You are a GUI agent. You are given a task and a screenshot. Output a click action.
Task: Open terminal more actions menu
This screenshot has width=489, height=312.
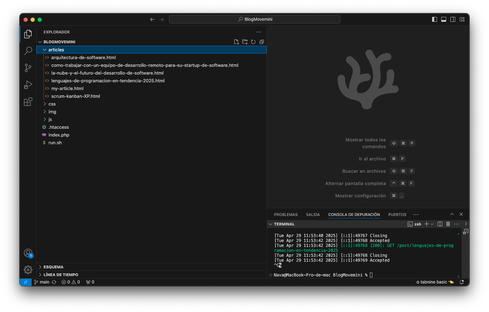coord(457,224)
